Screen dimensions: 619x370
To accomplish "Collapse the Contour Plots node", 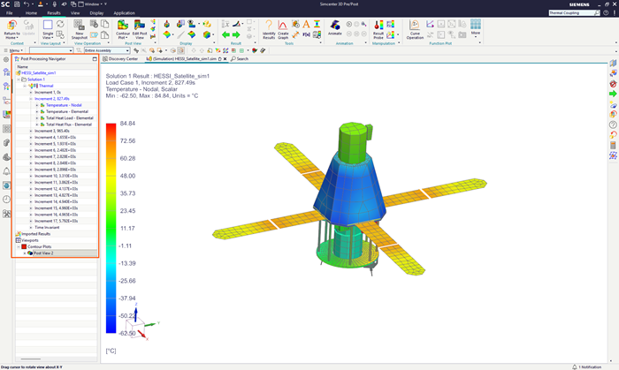I will coord(19,246).
